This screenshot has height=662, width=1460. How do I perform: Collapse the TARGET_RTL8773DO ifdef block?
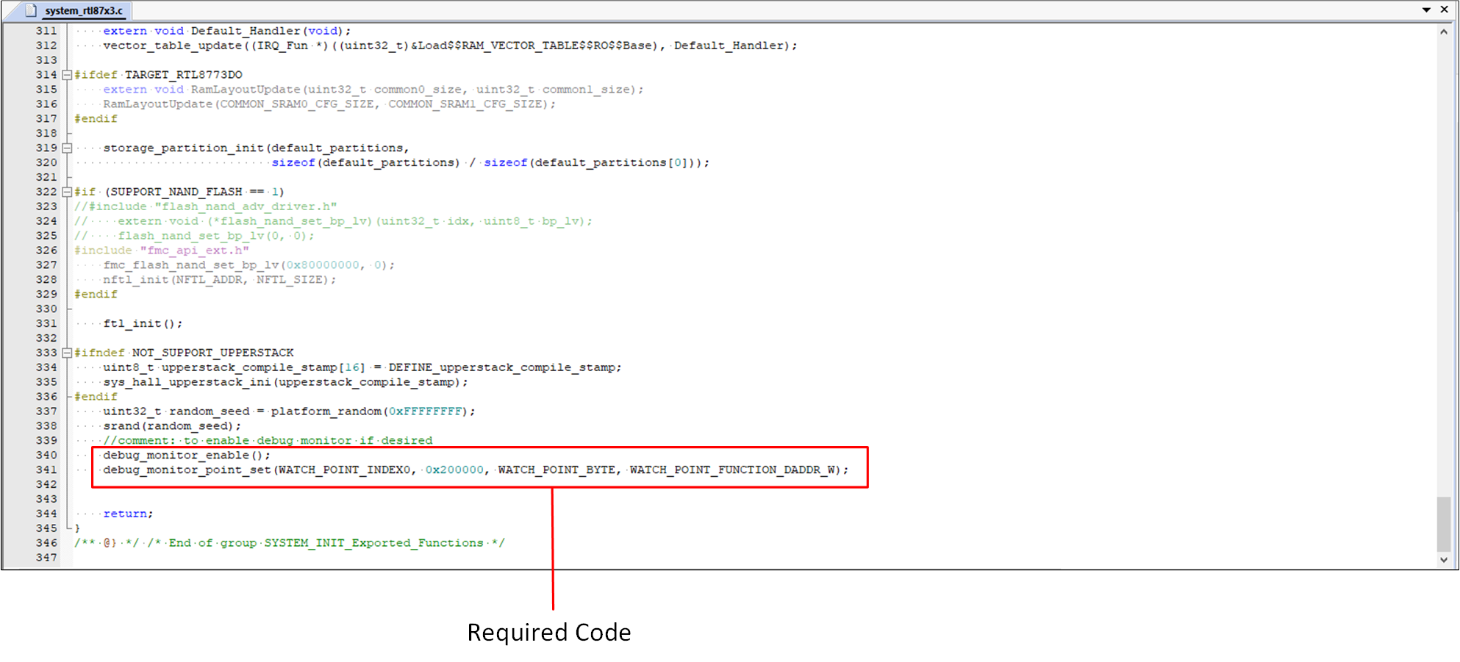(65, 74)
